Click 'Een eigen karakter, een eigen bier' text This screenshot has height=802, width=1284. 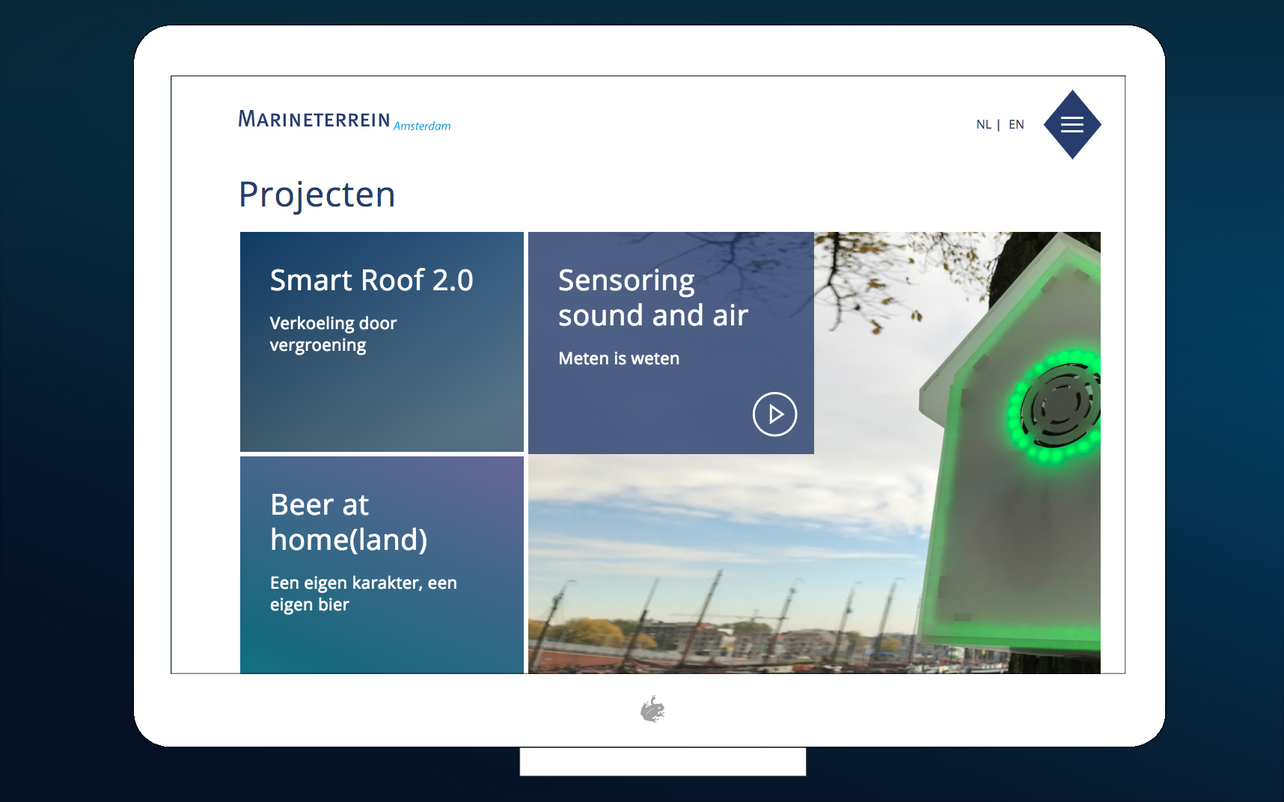click(364, 593)
